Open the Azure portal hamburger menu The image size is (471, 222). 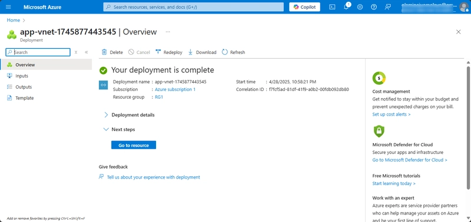coord(8,7)
